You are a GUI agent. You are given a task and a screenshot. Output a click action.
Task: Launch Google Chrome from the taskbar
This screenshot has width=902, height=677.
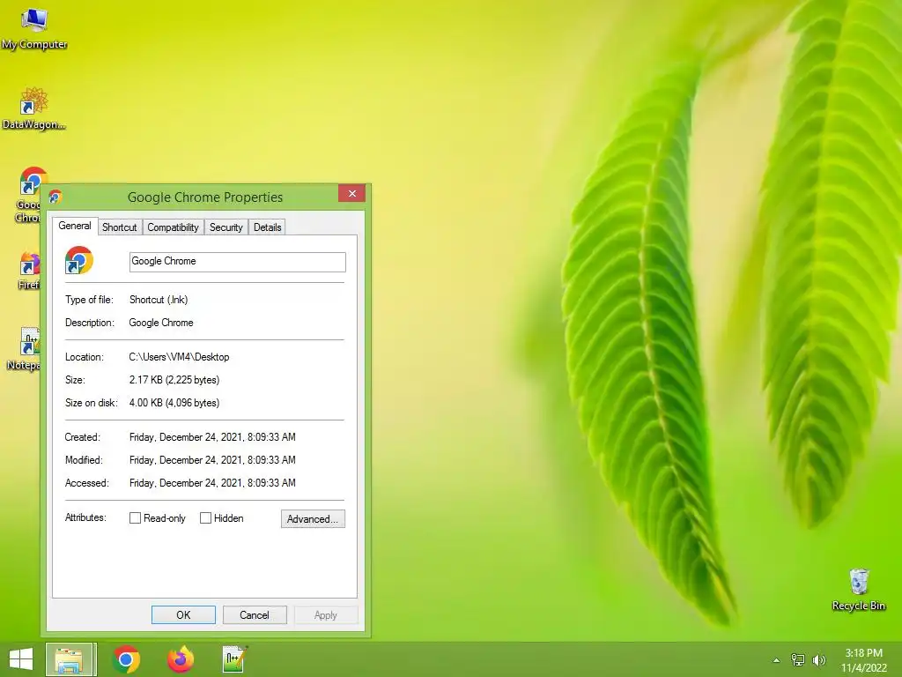(126, 659)
